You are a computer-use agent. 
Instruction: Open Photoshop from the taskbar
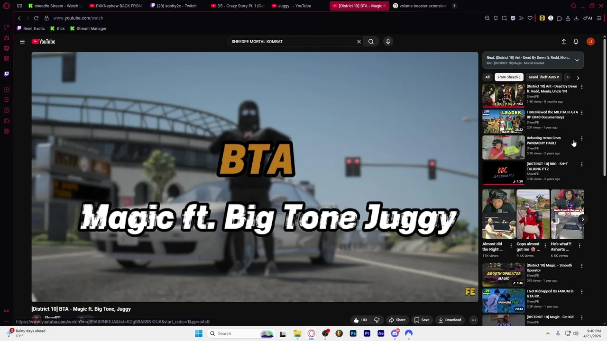[353, 334]
